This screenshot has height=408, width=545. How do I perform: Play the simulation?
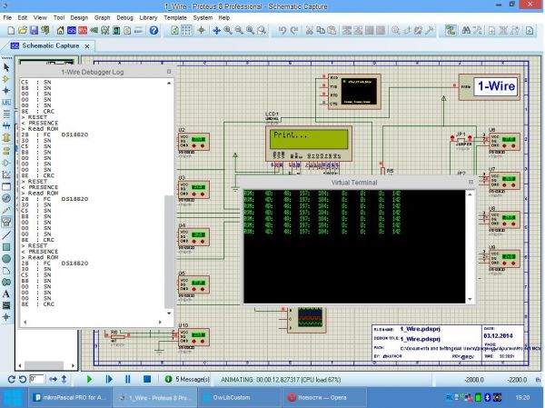89,379
